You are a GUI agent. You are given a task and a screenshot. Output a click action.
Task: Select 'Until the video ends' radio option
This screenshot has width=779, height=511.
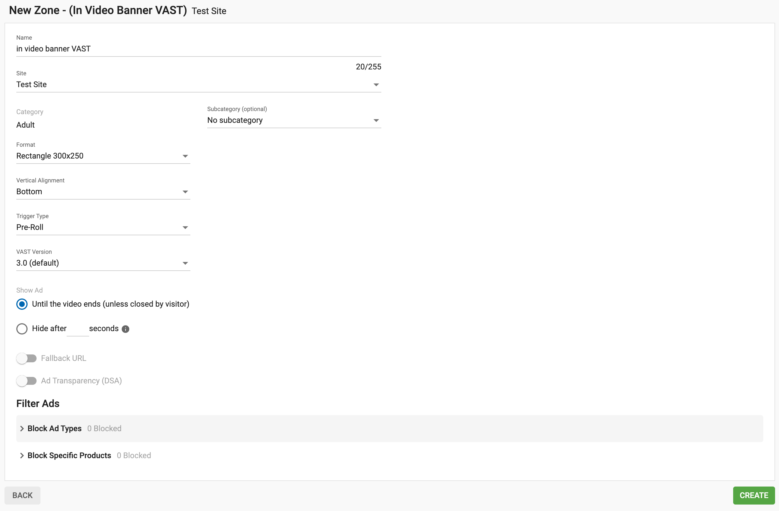click(22, 304)
